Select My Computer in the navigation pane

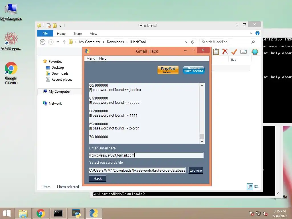(59, 92)
